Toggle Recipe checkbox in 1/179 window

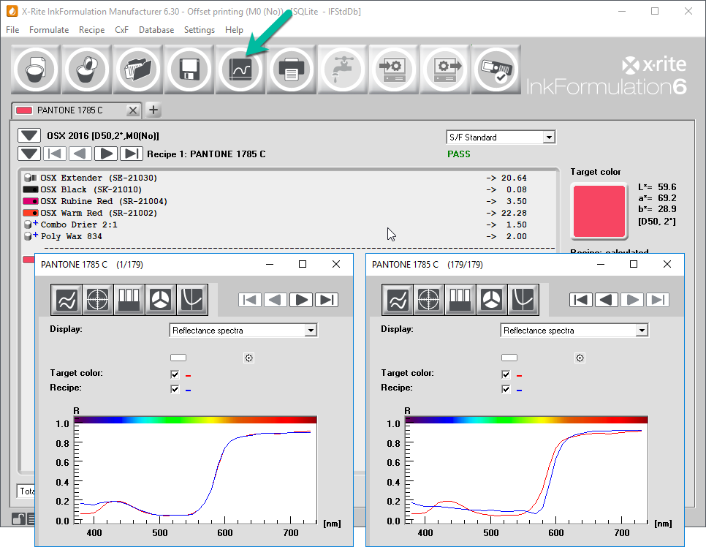[x=175, y=389]
